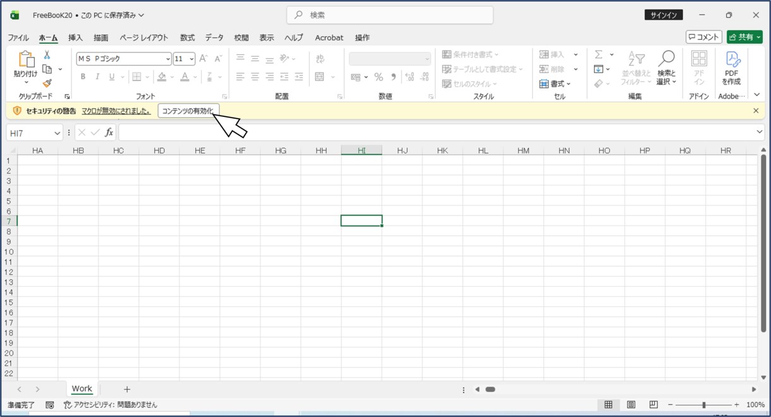Screen dimensions: 771x417
Task: Open the font name dropdown
Action: click(x=168, y=59)
